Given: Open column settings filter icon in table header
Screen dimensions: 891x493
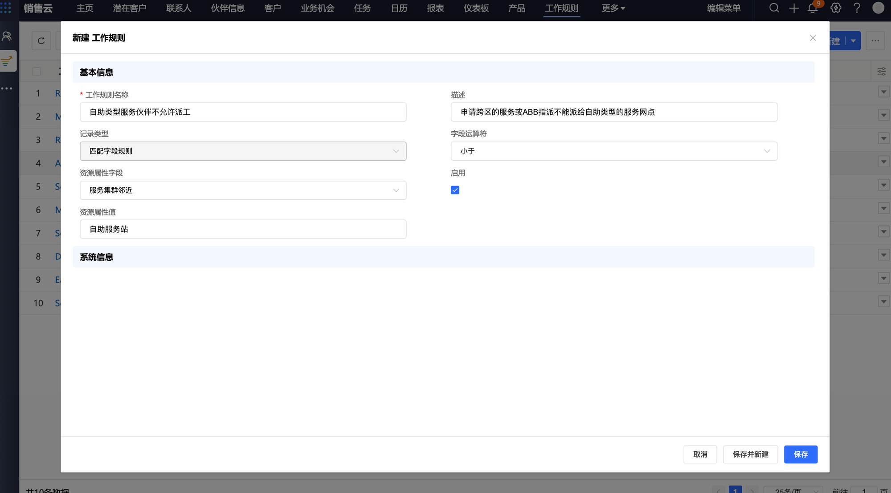Looking at the screenshot, I should point(881,71).
